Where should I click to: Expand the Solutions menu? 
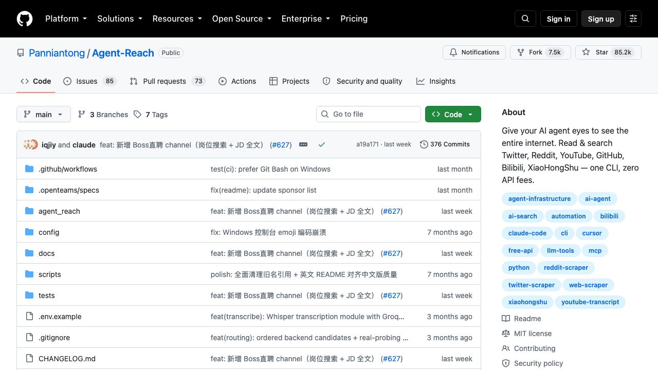[x=119, y=18]
